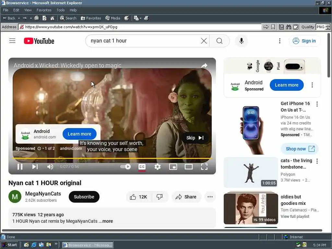Share the ad with the top arrow icon
Image resolution: width=332 pixels, height=249 pixels.
[x=204, y=65]
